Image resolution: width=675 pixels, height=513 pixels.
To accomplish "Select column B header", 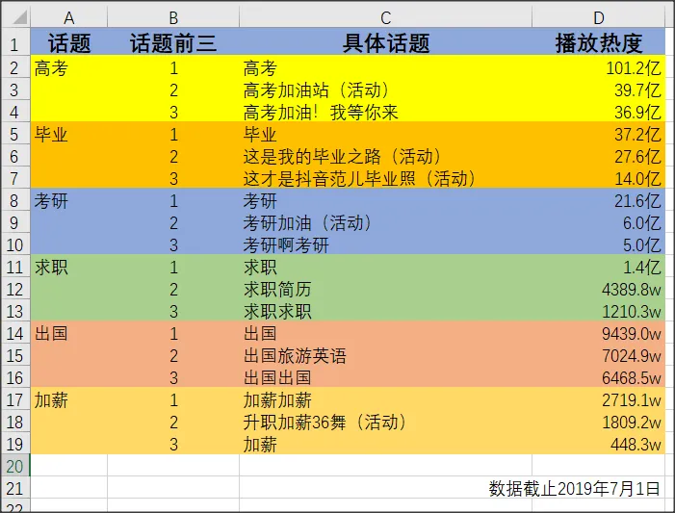I will (173, 18).
